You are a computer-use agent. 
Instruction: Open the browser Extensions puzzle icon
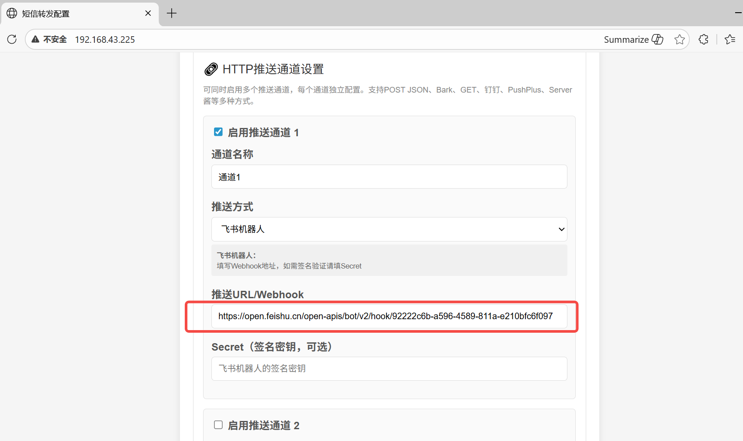click(703, 39)
